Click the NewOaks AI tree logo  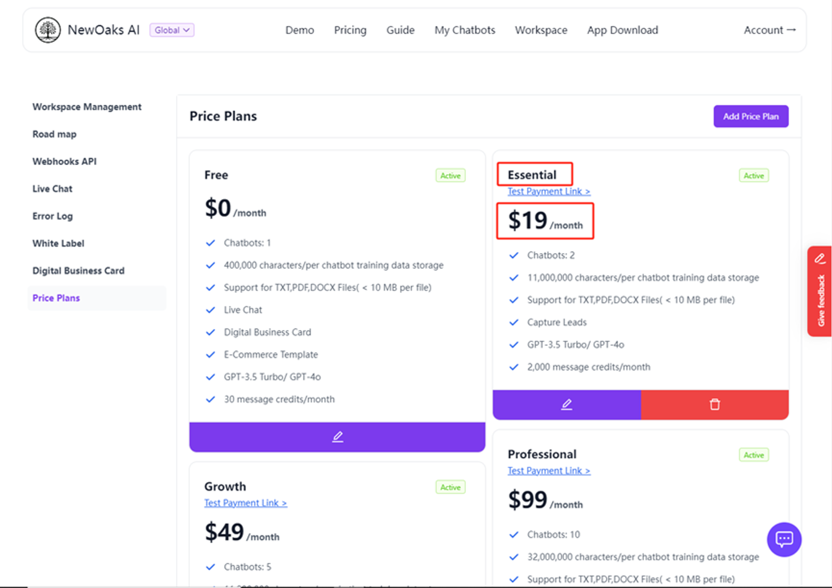[x=48, y=30]
